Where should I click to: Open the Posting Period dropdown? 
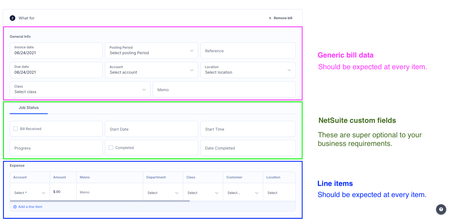[x=151, y=51]
